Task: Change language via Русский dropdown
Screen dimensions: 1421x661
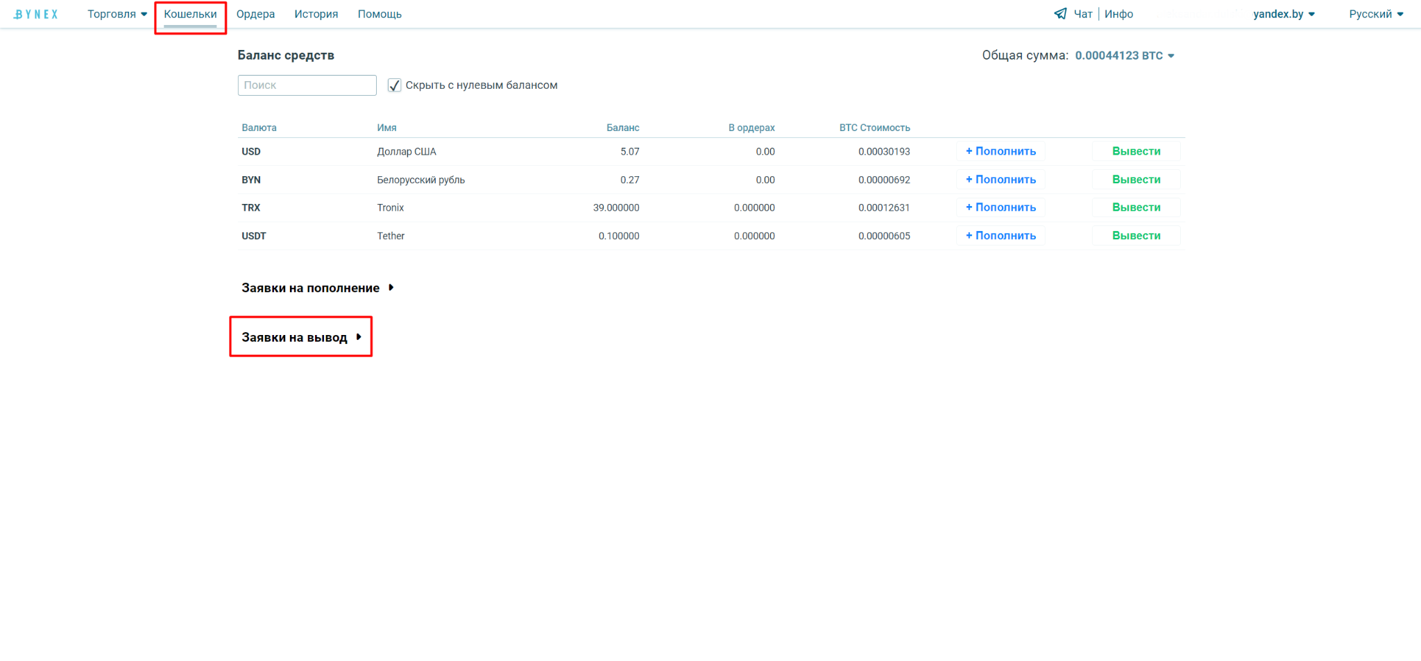Action: tap(1375, 14)
